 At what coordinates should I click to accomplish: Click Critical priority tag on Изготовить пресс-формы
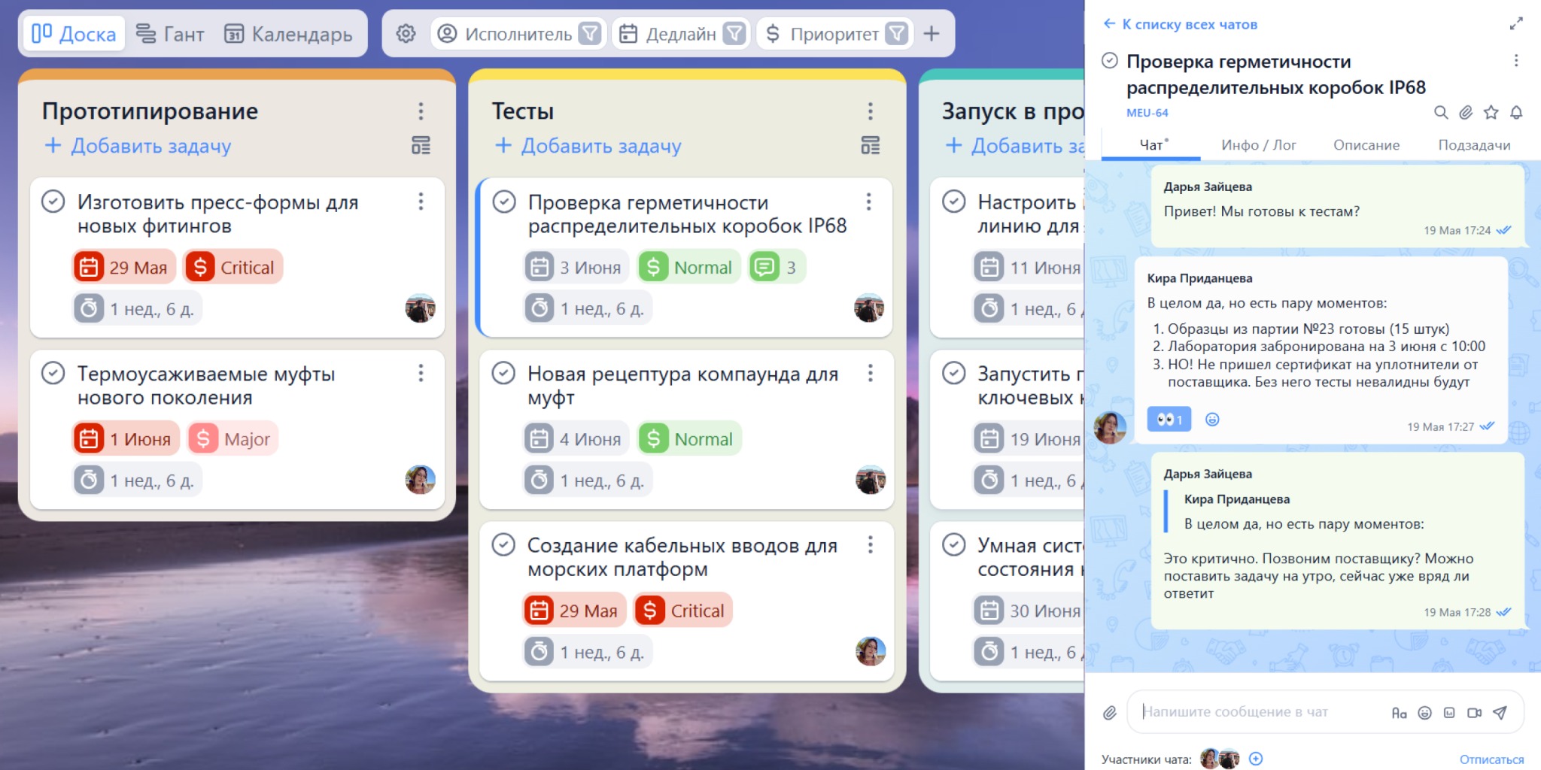233,267
